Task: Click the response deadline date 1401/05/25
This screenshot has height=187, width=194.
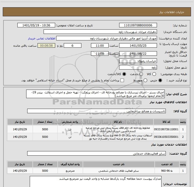Action: coord(138,45)
